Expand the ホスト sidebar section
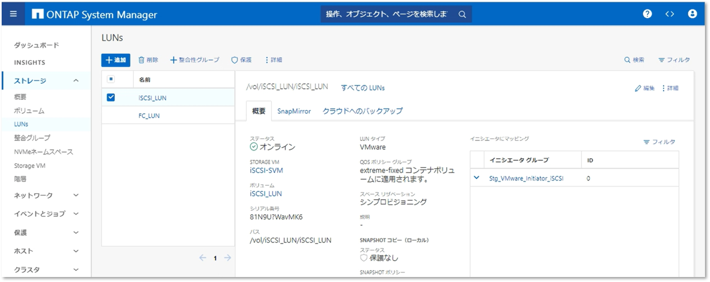Viewport: 710px width, 282px height. tap(76, 251)
